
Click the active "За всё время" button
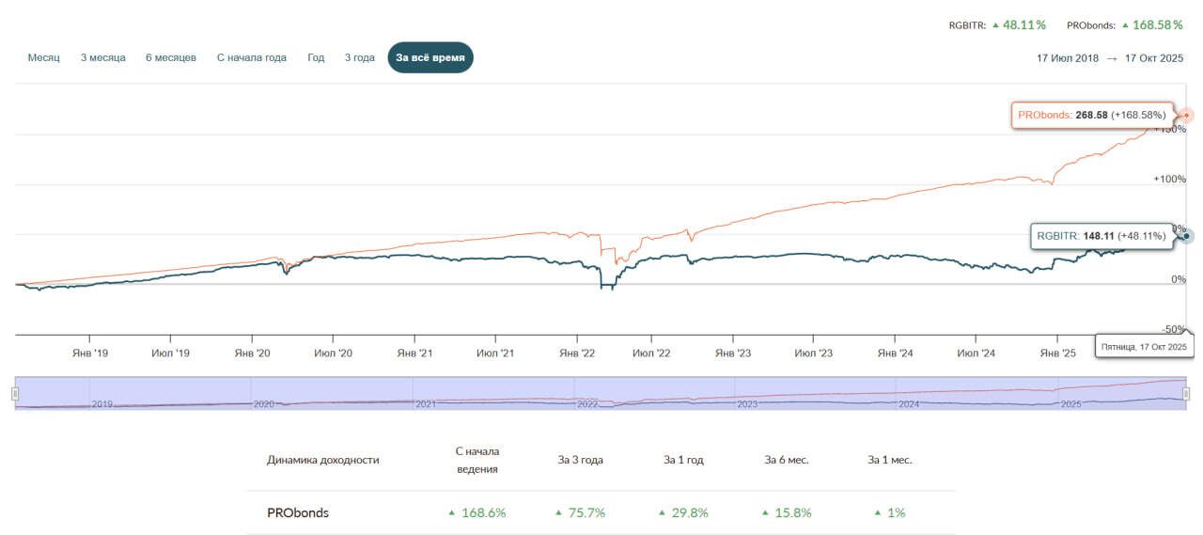click(x=430, y=57)
